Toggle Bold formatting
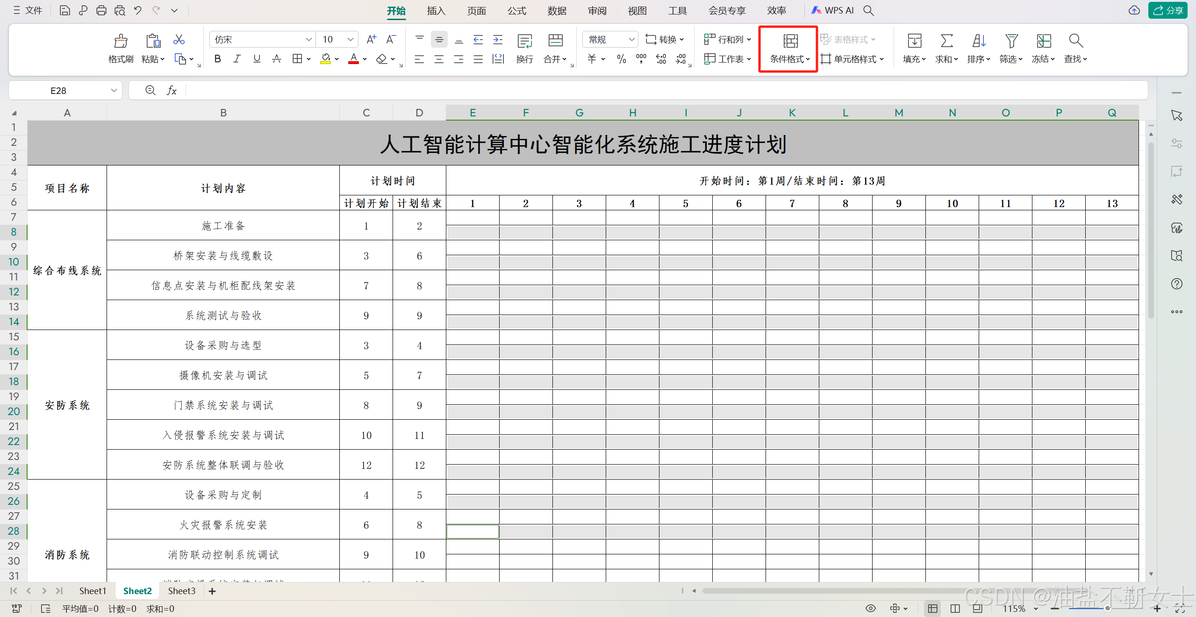 tap(217, 59)
